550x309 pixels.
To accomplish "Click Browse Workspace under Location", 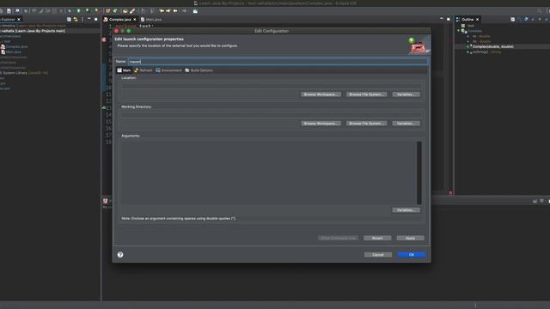I will click(321, 94).
